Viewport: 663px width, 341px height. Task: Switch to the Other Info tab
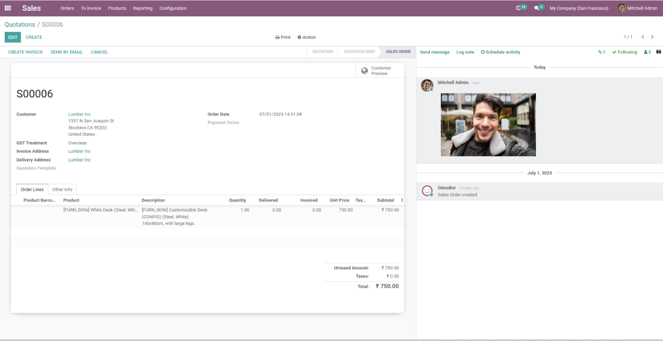(62, 190)
